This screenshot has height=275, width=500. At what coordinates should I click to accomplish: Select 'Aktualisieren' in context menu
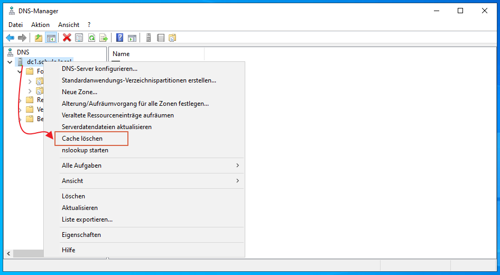pos(144,208)
